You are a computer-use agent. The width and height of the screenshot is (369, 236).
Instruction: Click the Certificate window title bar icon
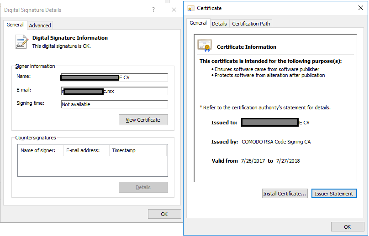[190, 8]
